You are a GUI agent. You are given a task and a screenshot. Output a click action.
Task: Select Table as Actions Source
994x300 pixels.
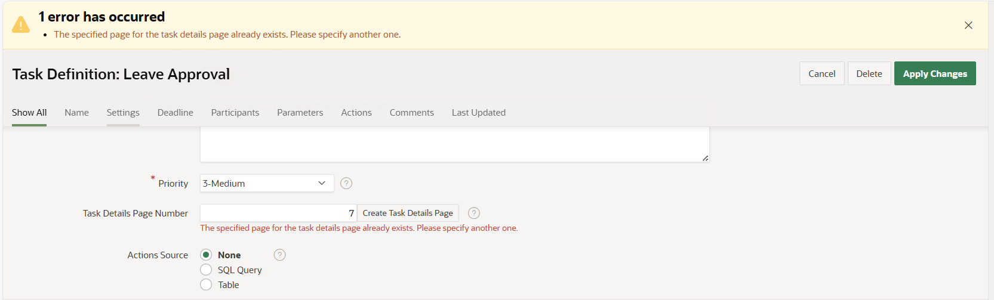tap(206, 285)
